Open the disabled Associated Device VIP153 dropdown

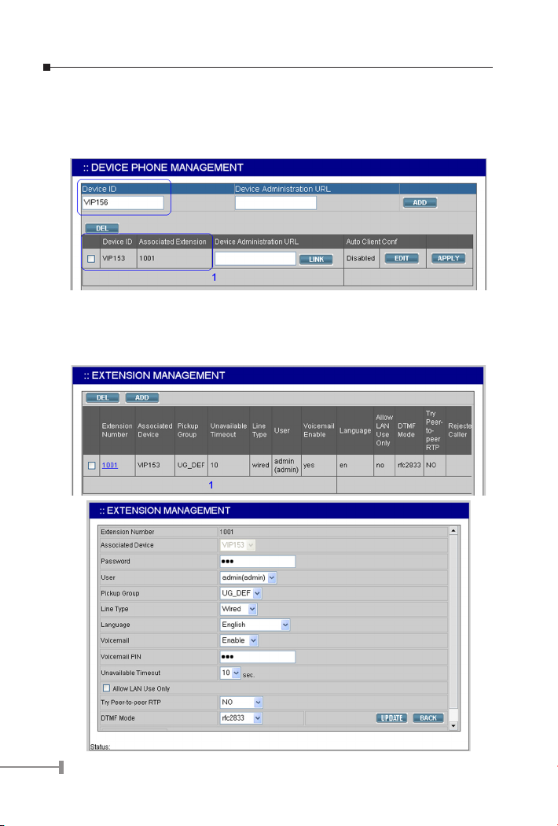(237, 545)
